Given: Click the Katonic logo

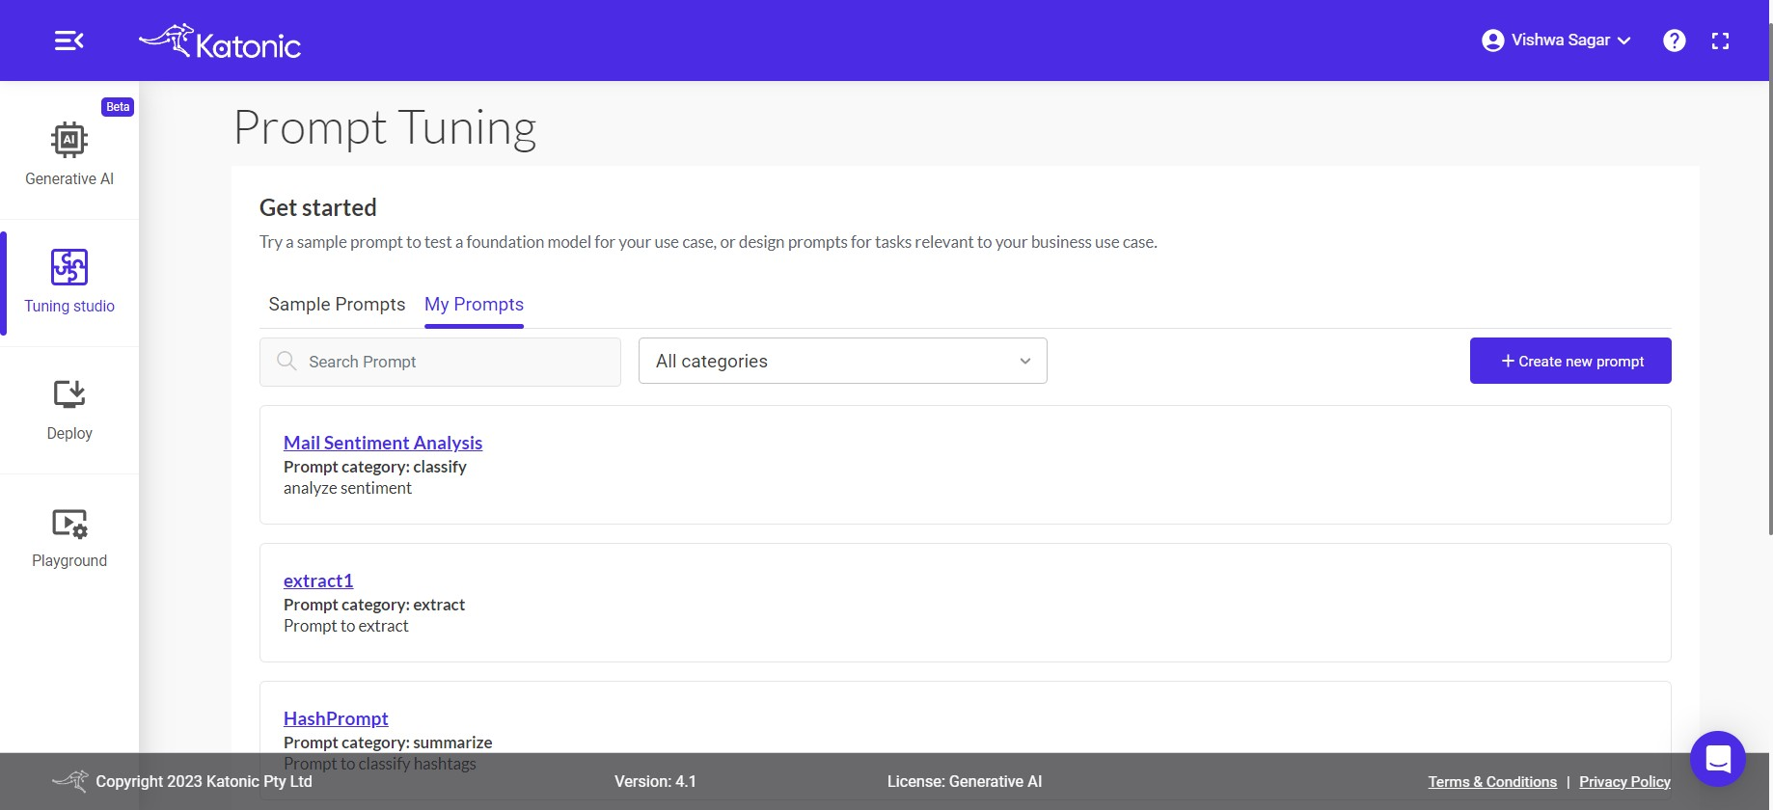Looking at the screenshot, I should pyautogui.click(x=220, y=41).
